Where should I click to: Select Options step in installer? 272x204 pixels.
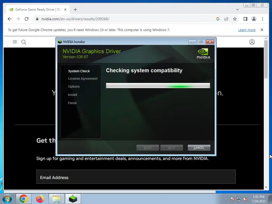[74, 87]
